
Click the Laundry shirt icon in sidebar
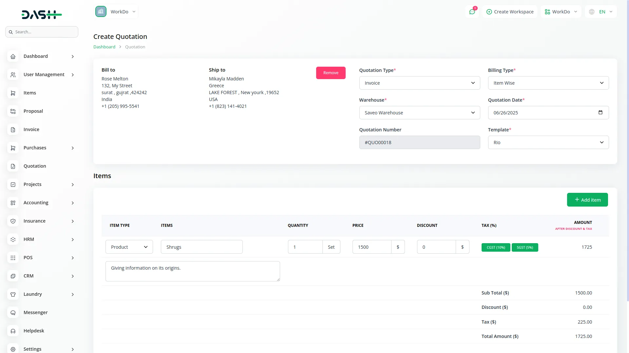tap(13, 294)
